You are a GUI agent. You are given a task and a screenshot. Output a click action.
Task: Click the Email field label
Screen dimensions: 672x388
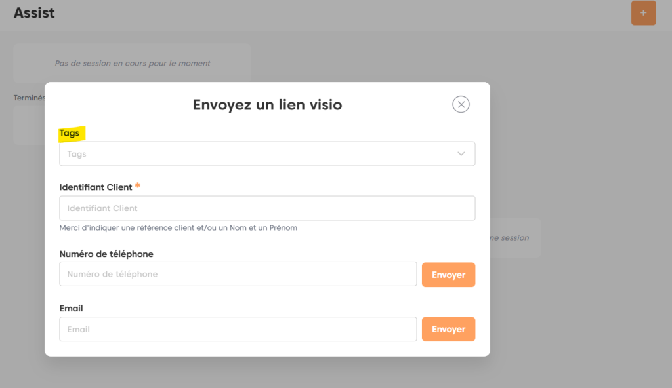coord(72,309)
